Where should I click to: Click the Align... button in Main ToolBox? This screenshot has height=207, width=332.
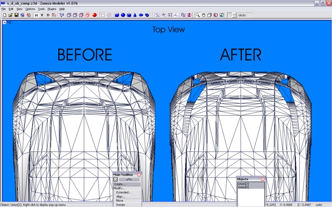point(121,196)
